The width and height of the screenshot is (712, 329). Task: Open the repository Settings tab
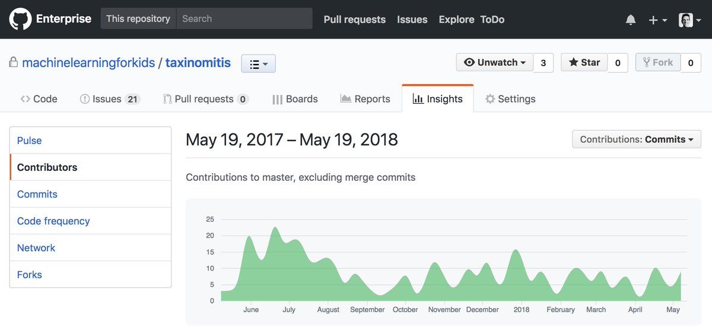(x=510, y=99)
